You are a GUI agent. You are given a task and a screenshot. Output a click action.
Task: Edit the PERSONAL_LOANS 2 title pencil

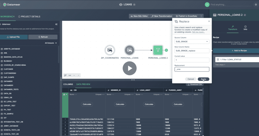(245, 15)
